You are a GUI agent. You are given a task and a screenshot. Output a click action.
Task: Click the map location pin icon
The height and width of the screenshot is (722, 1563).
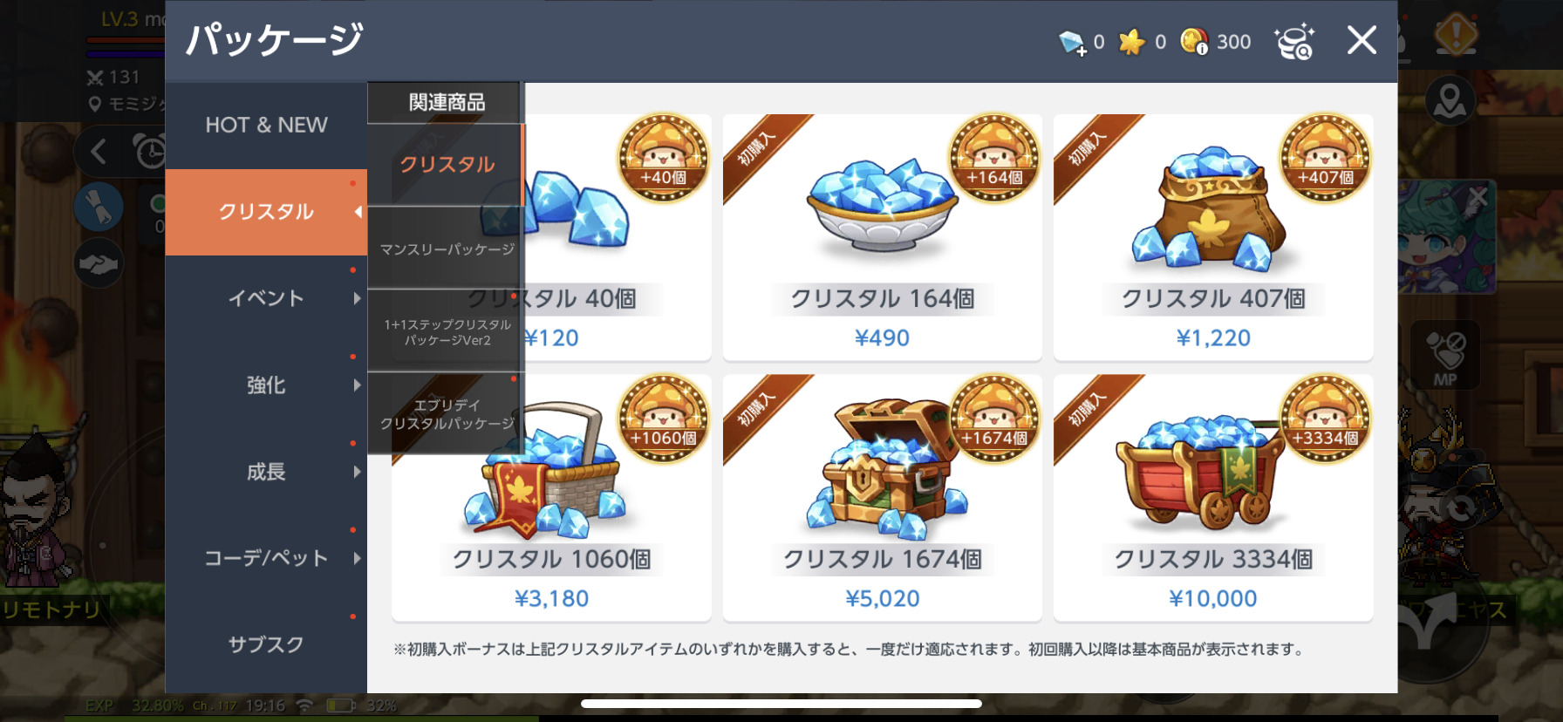pyautogui.click(x=1450, y=101)
